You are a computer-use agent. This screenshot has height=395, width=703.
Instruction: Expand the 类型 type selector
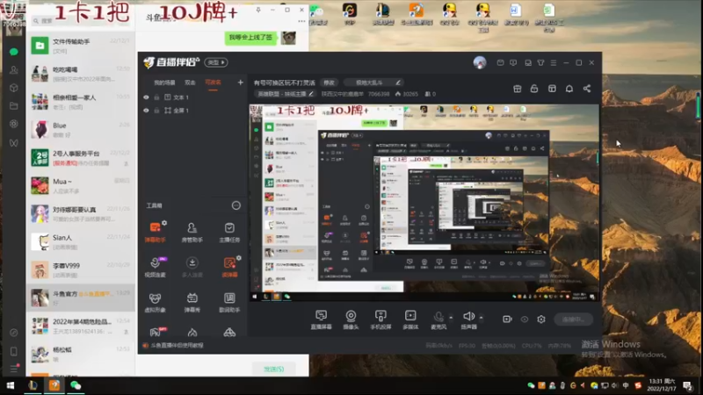tap(216, 62)
